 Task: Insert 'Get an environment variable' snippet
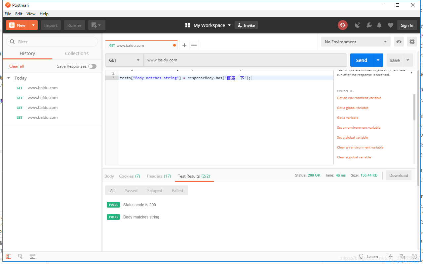(359, 98)
